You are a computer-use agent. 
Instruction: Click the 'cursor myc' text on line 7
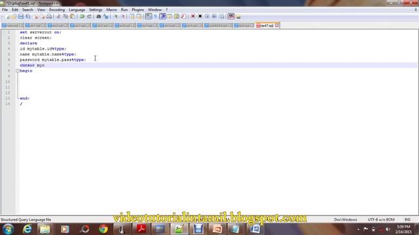point(32,65)
